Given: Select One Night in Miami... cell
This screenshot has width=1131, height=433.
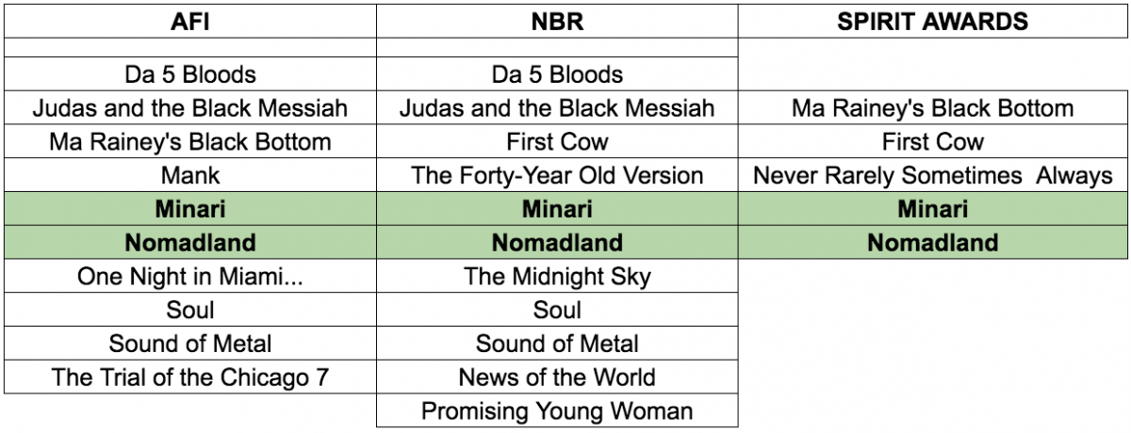Looking at the screenshot, I should point(189,276).
